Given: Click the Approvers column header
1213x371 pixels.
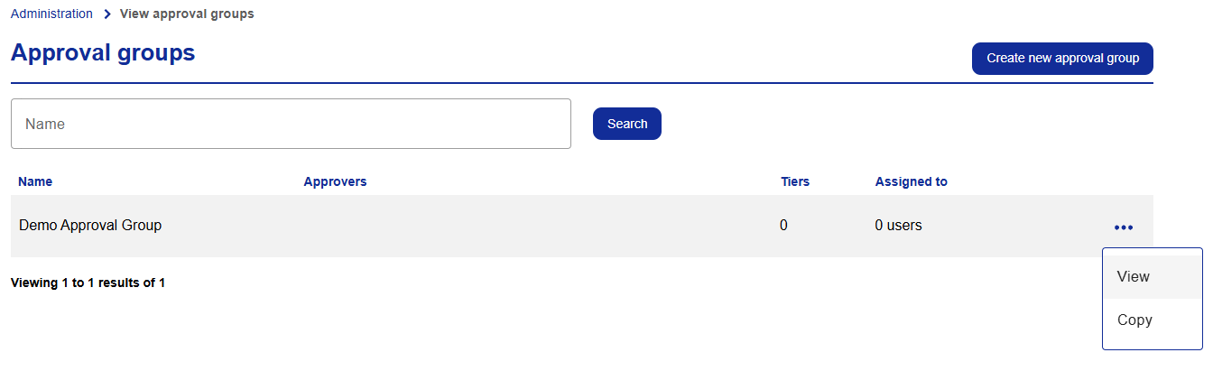Looking at the screenshot, I should tap(335, 181).
